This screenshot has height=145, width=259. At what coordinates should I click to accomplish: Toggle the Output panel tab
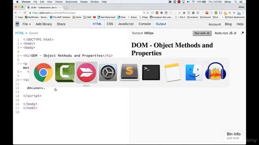pyautogui.click(x=161, y=24)
